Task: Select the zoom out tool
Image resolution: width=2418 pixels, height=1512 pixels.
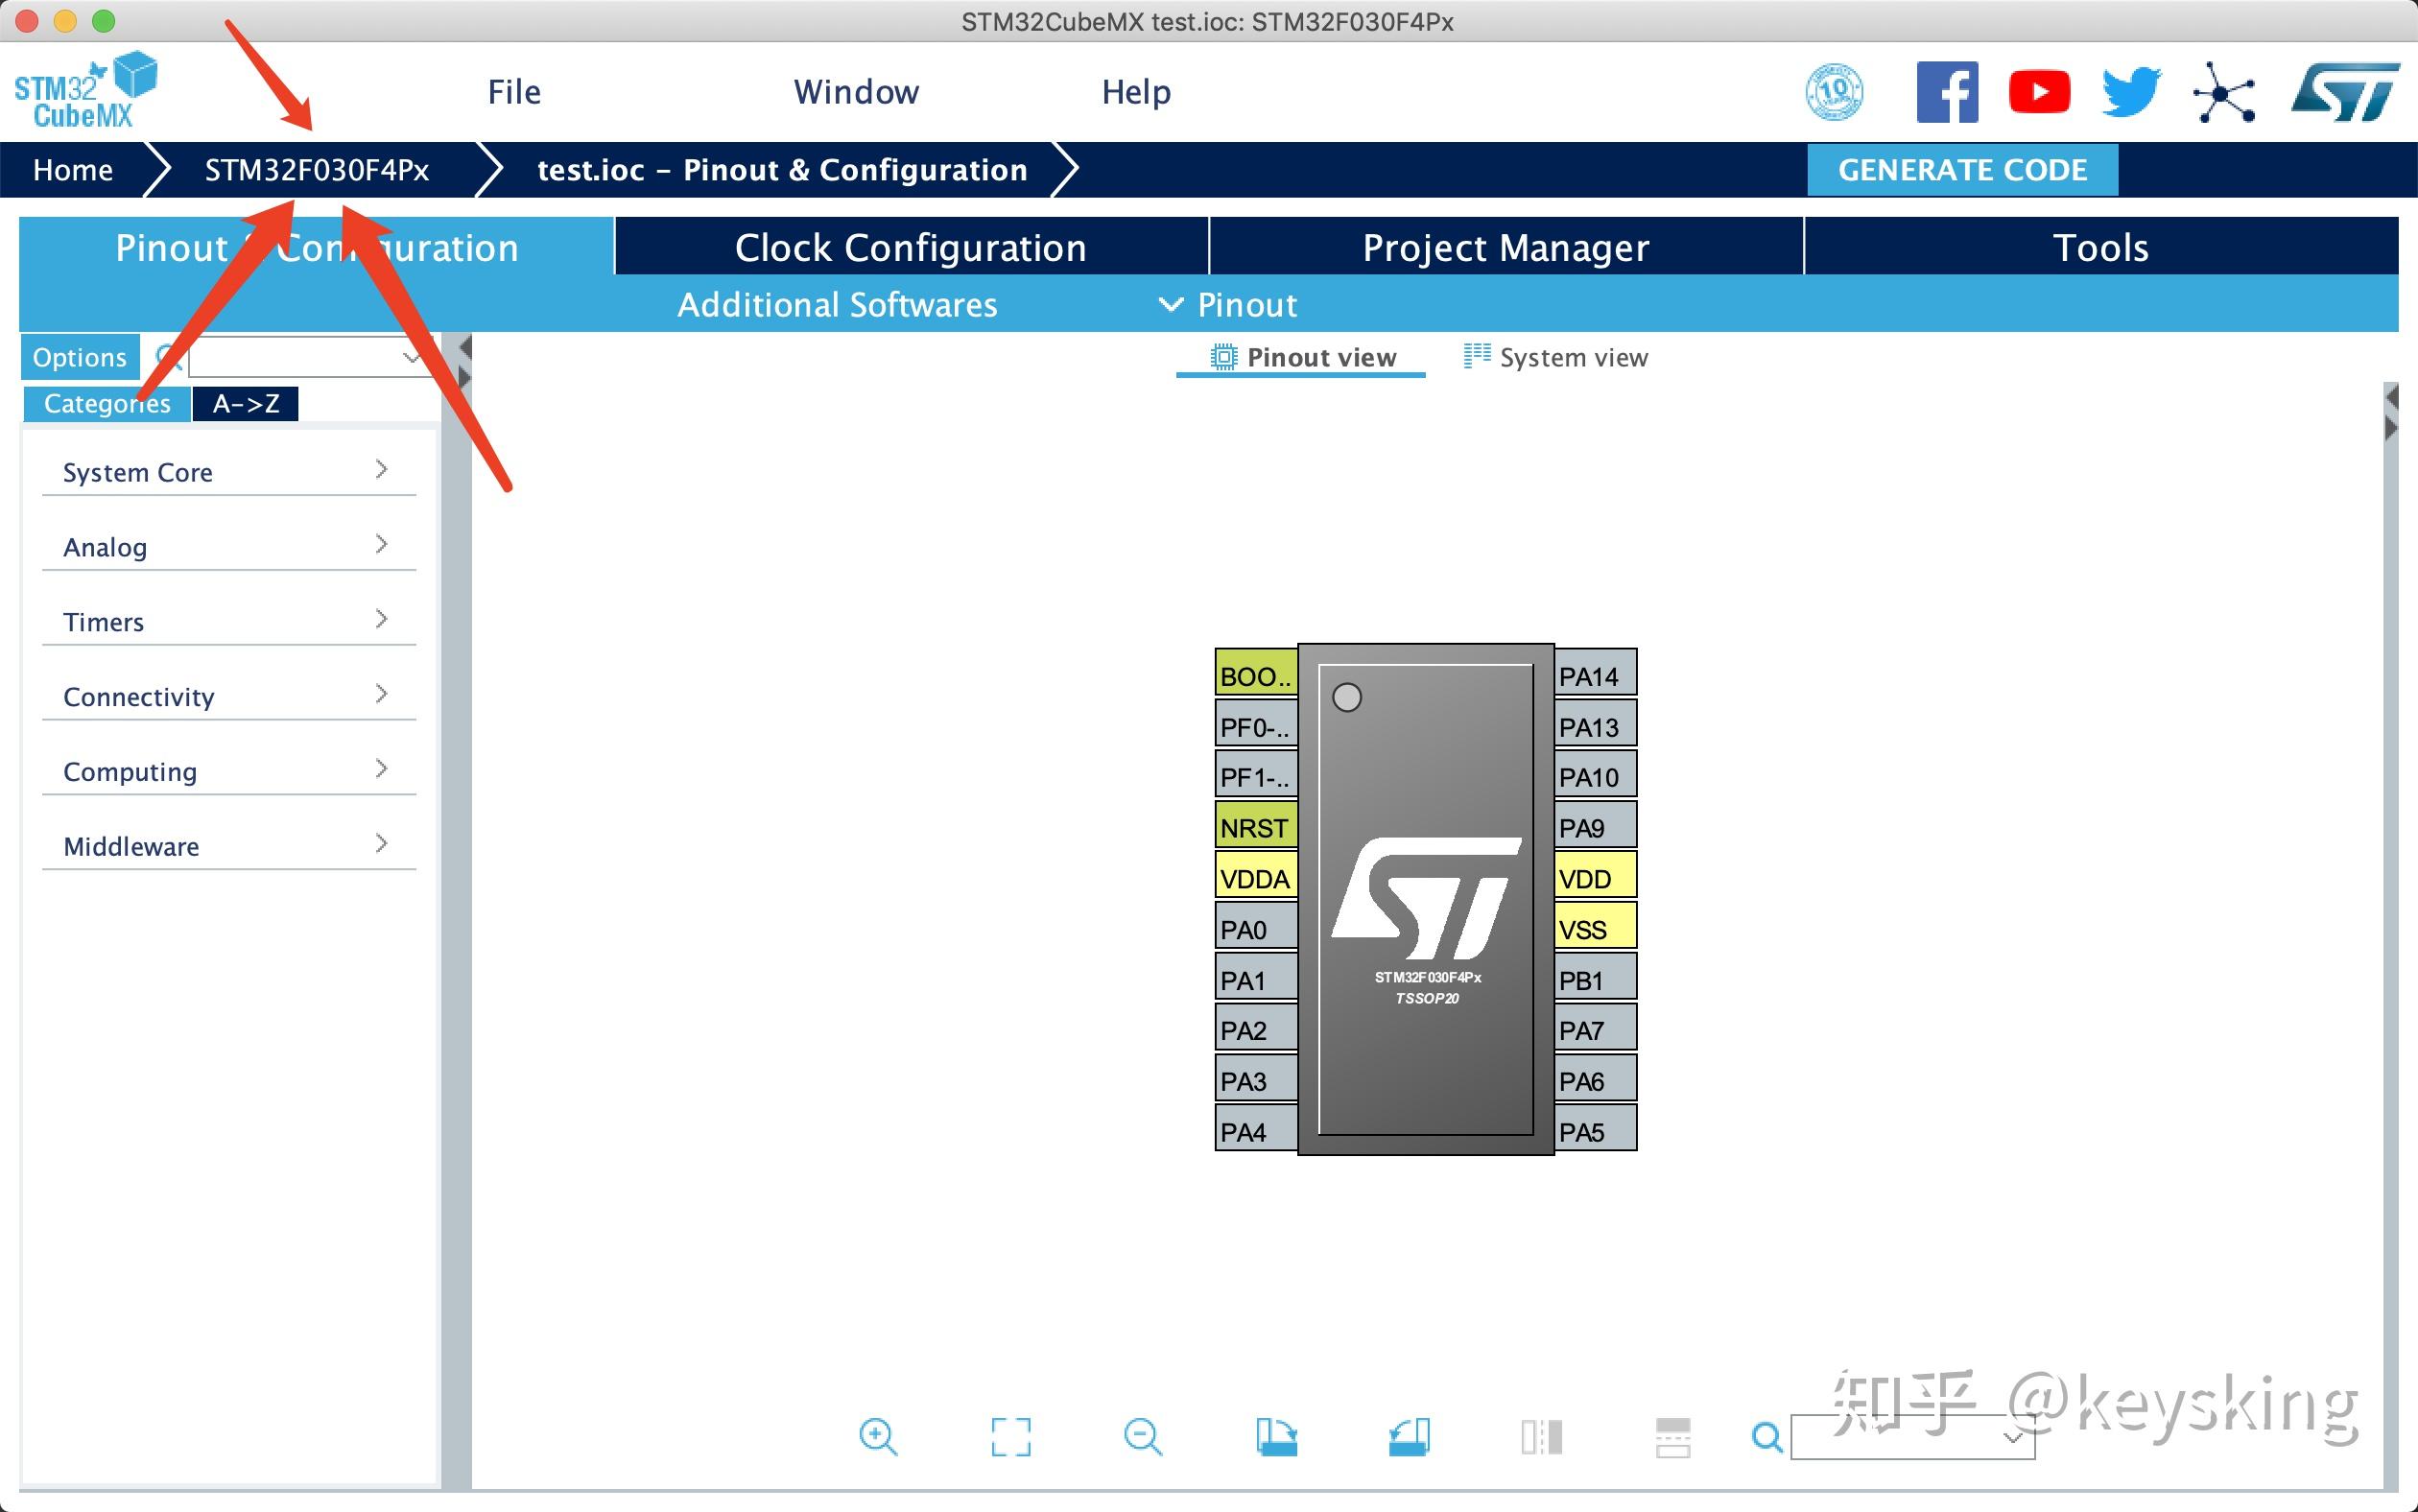Action: [1144, 1437]
